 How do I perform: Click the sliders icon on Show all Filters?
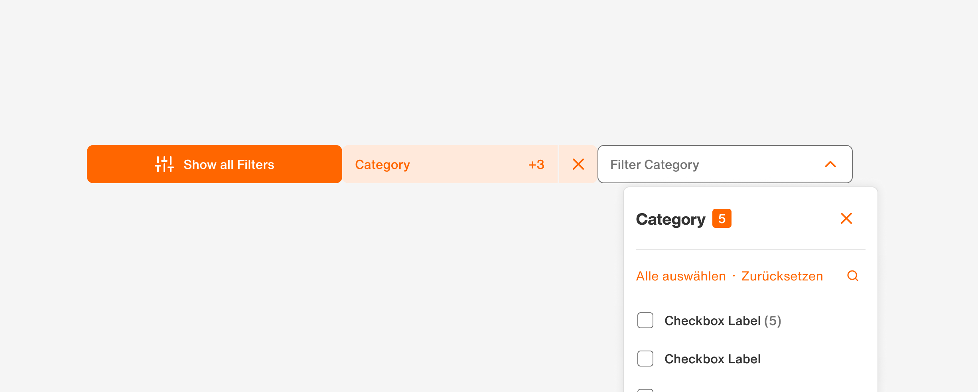(x=164, y=164)
